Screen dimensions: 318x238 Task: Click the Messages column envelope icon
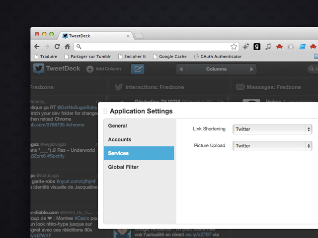tap(240, 87)
